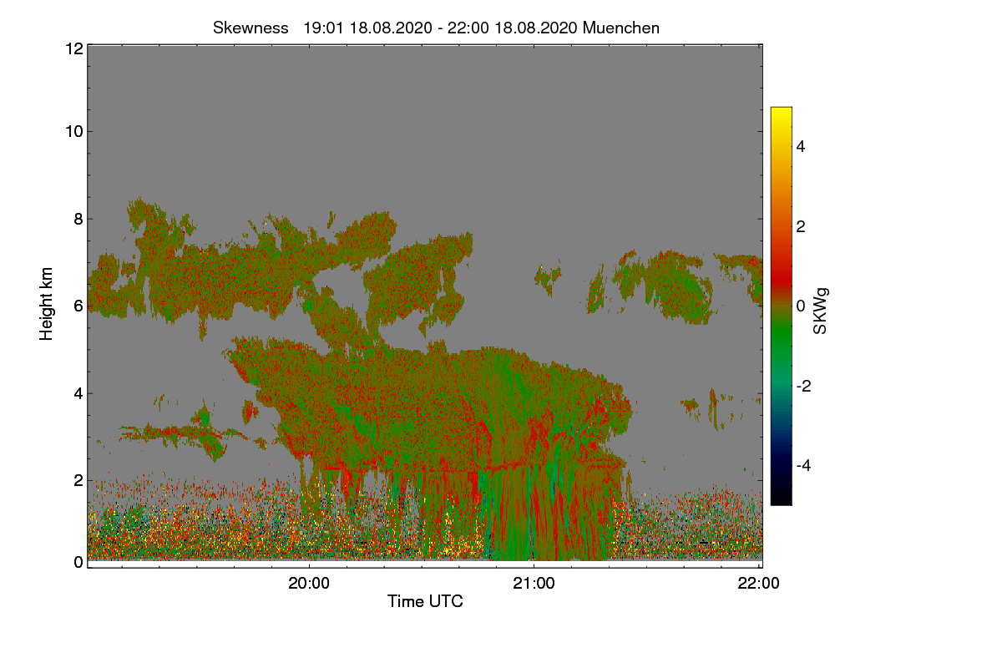
Task: Click the '20:00' time tick label
Action: (309, 584)
